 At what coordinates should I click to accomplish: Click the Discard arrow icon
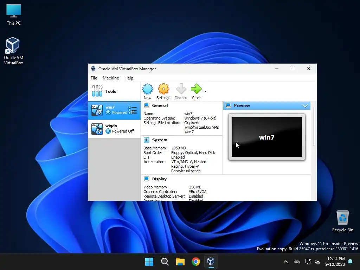181,89
